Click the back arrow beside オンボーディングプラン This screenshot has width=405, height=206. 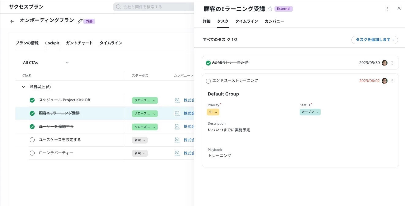pyautogui.click(x=12, y=21)
